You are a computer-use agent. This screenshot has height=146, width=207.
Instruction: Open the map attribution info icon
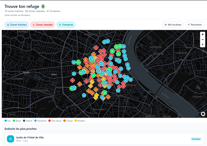[x=203, y=114]
